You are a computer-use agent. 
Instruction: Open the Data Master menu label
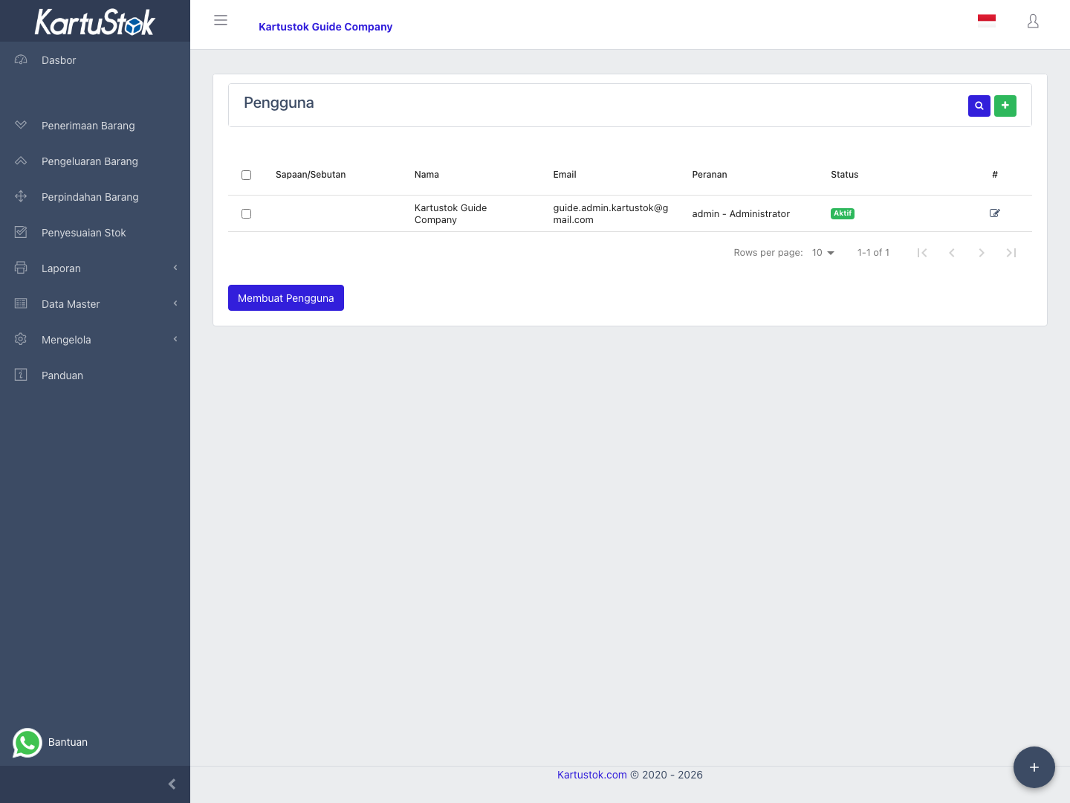71,304
